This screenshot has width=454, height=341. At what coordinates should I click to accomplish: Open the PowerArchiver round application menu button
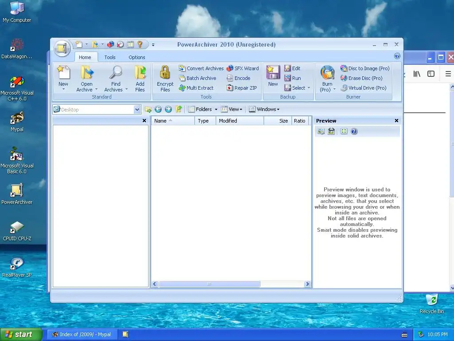point(62,48)
